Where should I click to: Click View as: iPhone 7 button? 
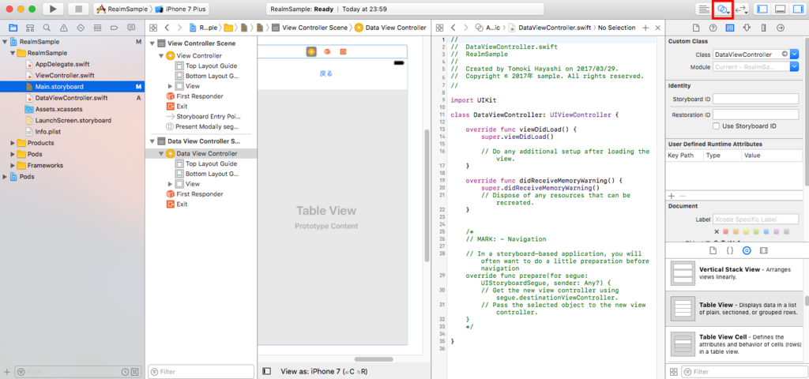pos(324,371)
